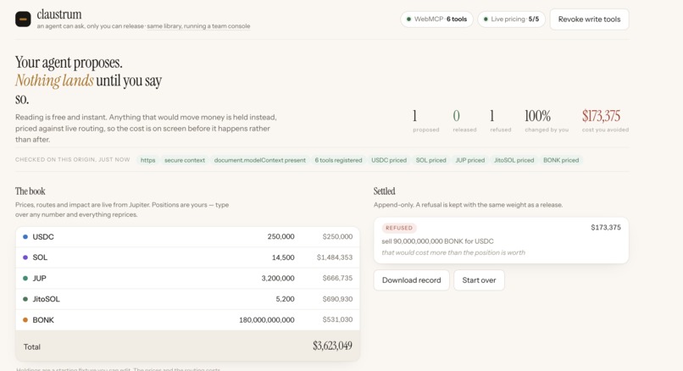This screenshot has width=683, height=371.
Task: Click the $173,375 amount on refused card
Action: (x=606, y=227)
